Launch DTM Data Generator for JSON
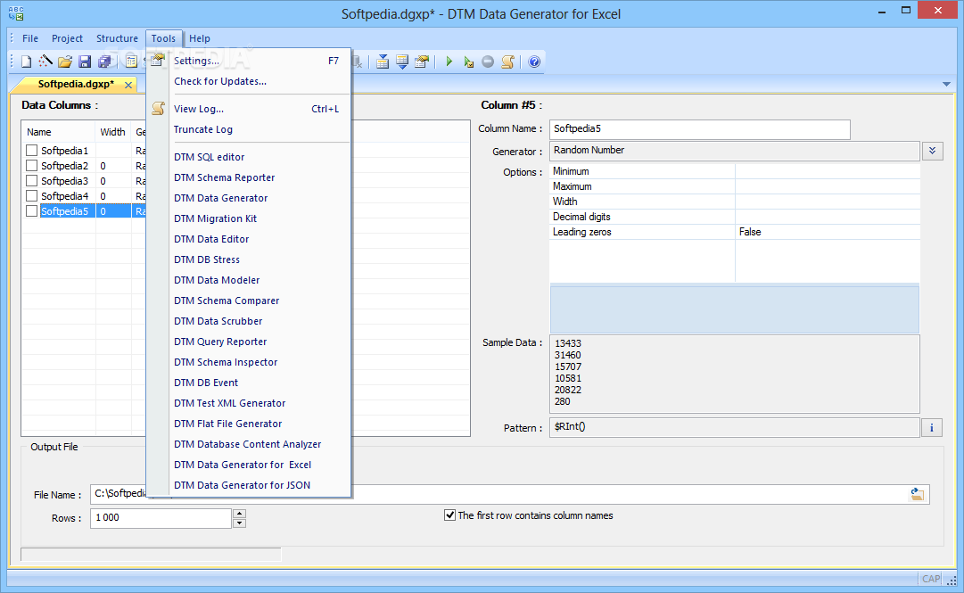This screenshot has width=964, height=593. 249,485
